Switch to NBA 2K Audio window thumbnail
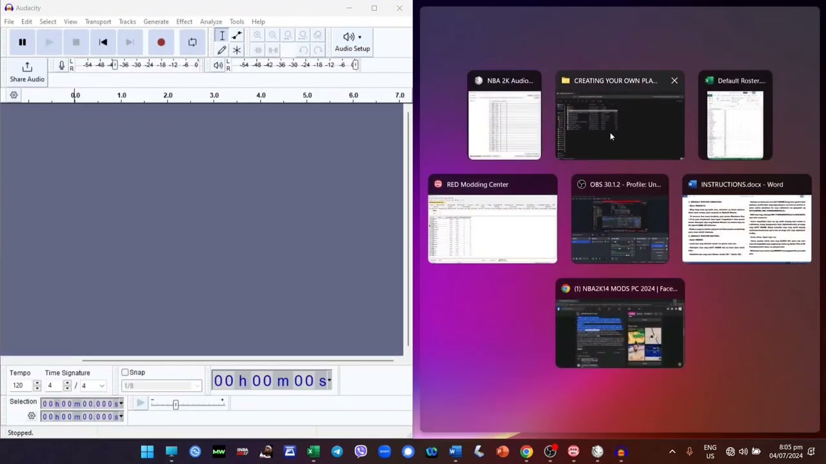This screenshot has width=826, height=464. coord(505,115)
